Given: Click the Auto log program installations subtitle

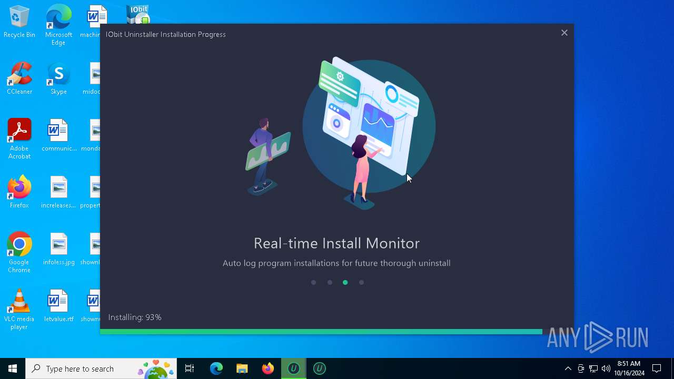Looking at the screenshot, I should pos(336,263).
